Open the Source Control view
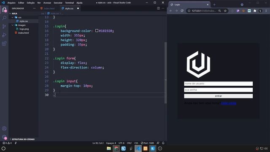The image size is (270, 152). tap(4, 26)
